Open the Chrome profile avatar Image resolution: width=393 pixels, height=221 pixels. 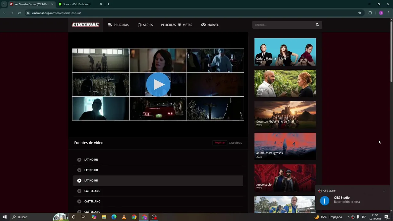click(381, 13)
